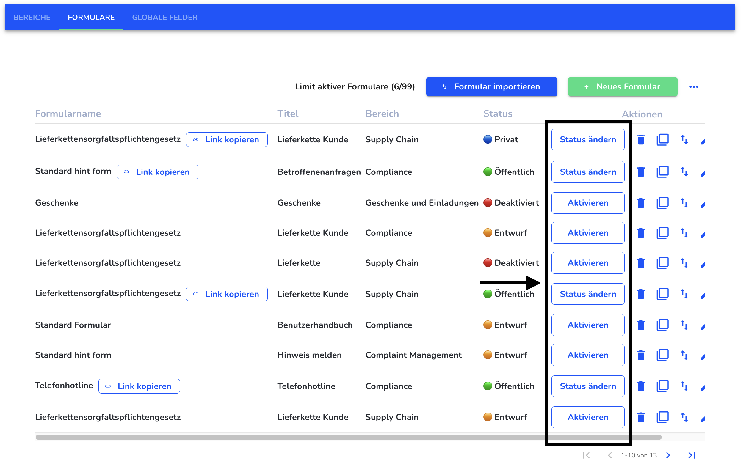Change status of Telefonhotline form
Viewport: 746px width, 472px height.
[588, 386]
